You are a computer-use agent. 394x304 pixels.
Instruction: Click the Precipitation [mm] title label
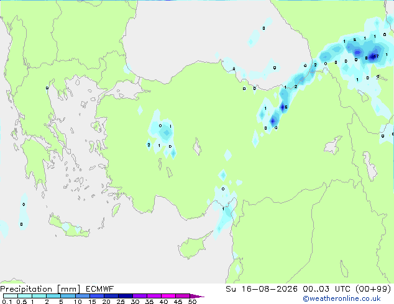tap(40, 289)
